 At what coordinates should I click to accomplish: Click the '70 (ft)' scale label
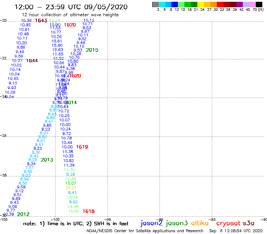258,10
